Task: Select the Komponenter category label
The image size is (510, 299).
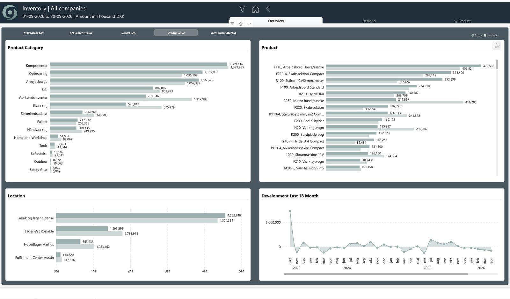Action: click(x=37, y=66)
